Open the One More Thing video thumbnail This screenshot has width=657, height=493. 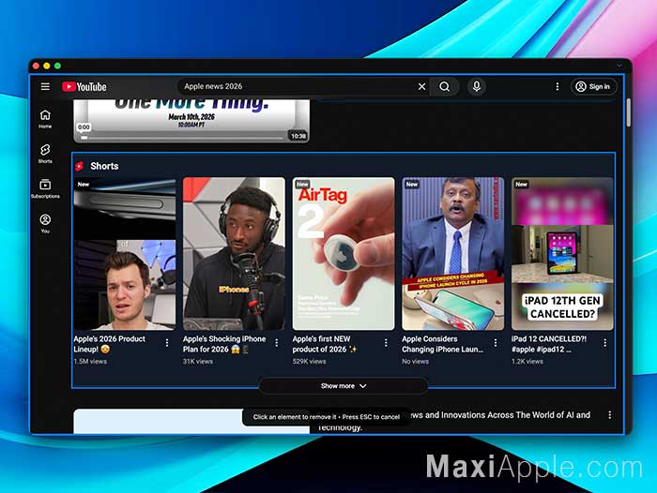pyautogui.click(x=191, y=121)
